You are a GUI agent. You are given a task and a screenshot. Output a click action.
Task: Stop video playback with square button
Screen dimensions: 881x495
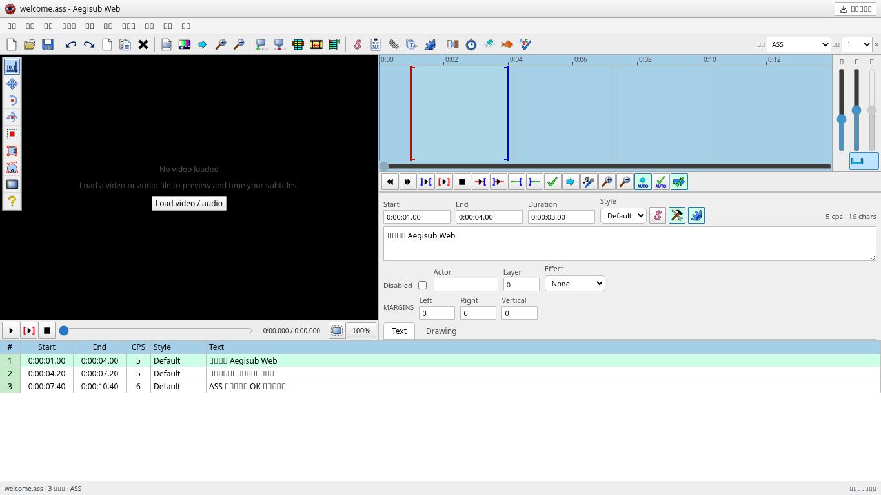(46, 331)
